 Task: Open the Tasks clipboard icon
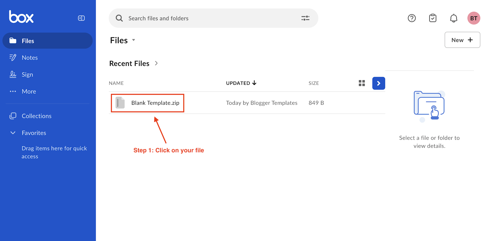[433, 18]
